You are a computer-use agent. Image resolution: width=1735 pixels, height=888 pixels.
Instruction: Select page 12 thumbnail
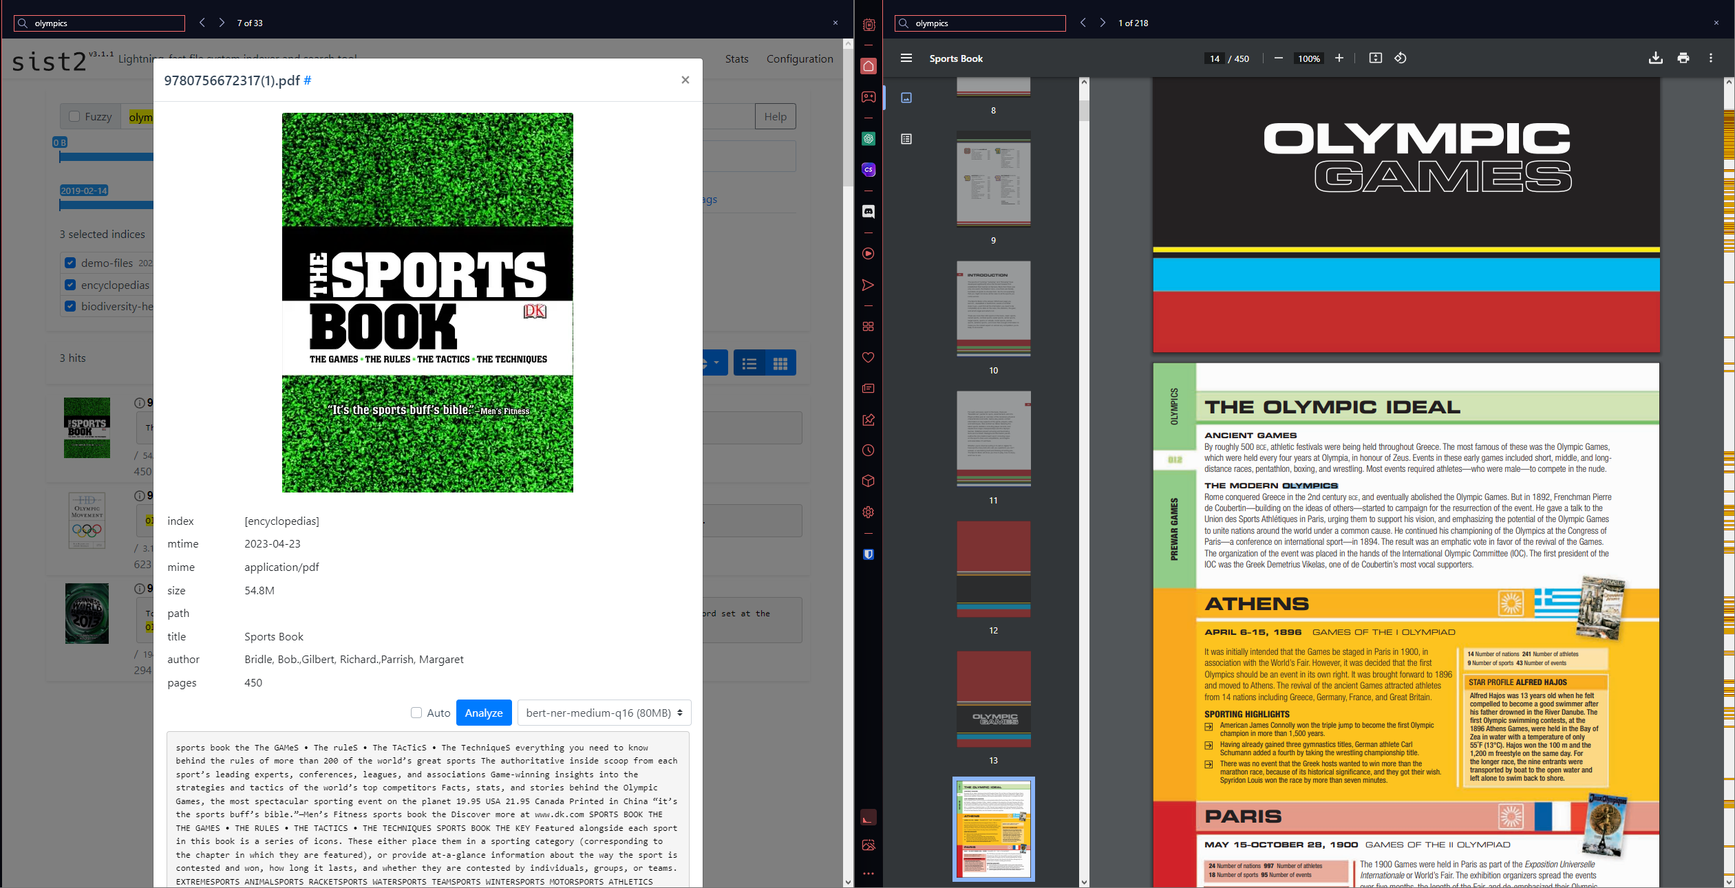tap(993, 569)
